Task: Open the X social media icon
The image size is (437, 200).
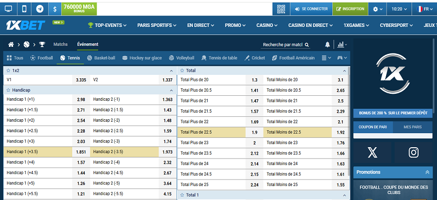Action: pos(372,153)
